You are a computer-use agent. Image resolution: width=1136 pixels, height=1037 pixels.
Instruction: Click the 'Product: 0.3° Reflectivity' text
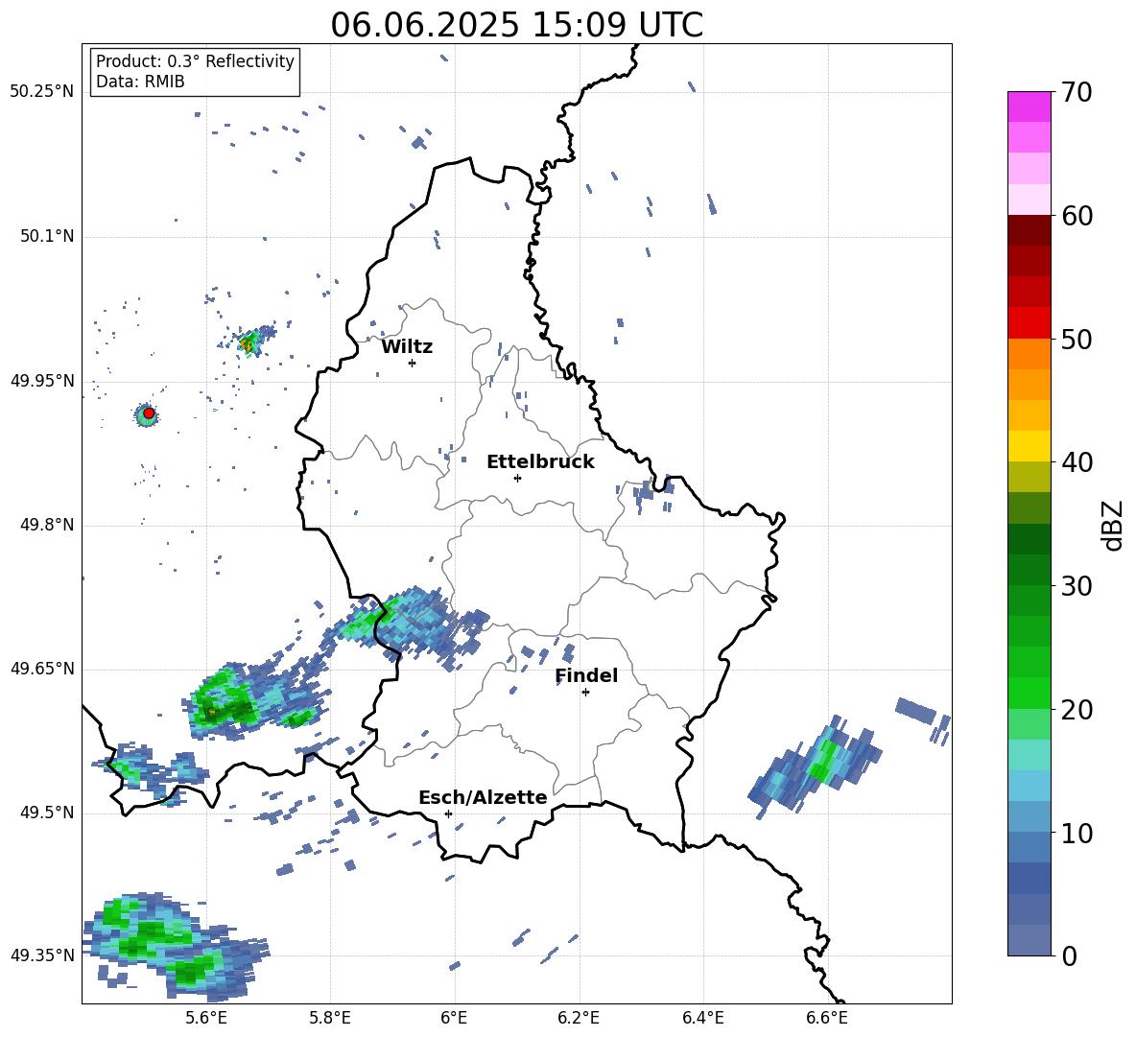click(x=195, y=61)
